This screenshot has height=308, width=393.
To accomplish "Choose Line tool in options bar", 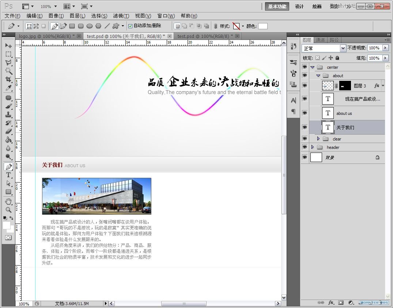I will pos(107,26).
